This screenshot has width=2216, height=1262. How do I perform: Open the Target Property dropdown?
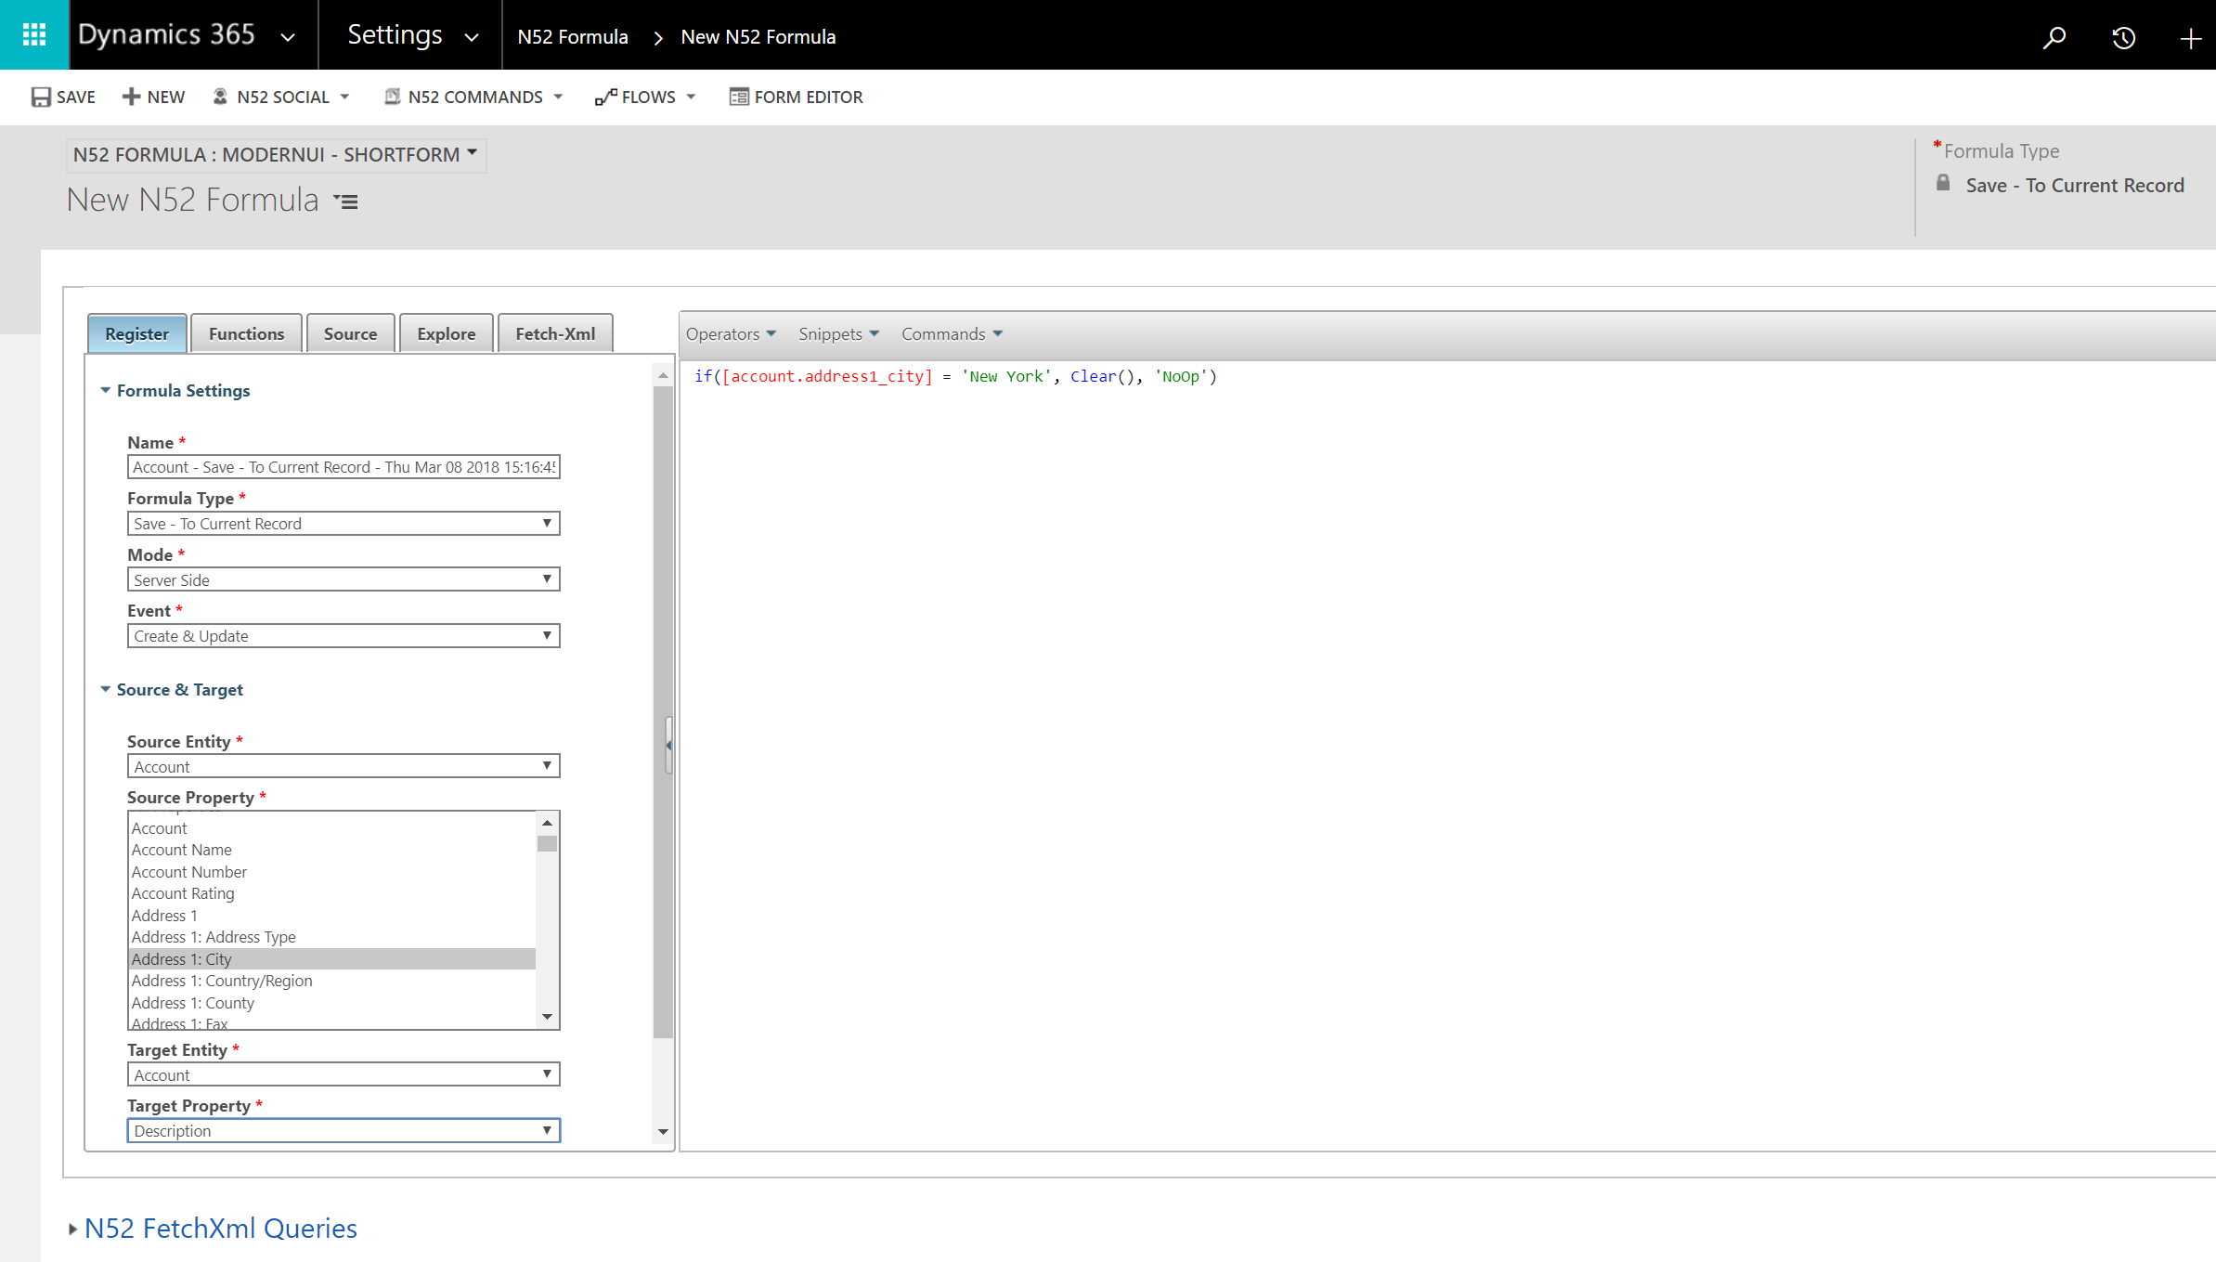[343, 1130]
